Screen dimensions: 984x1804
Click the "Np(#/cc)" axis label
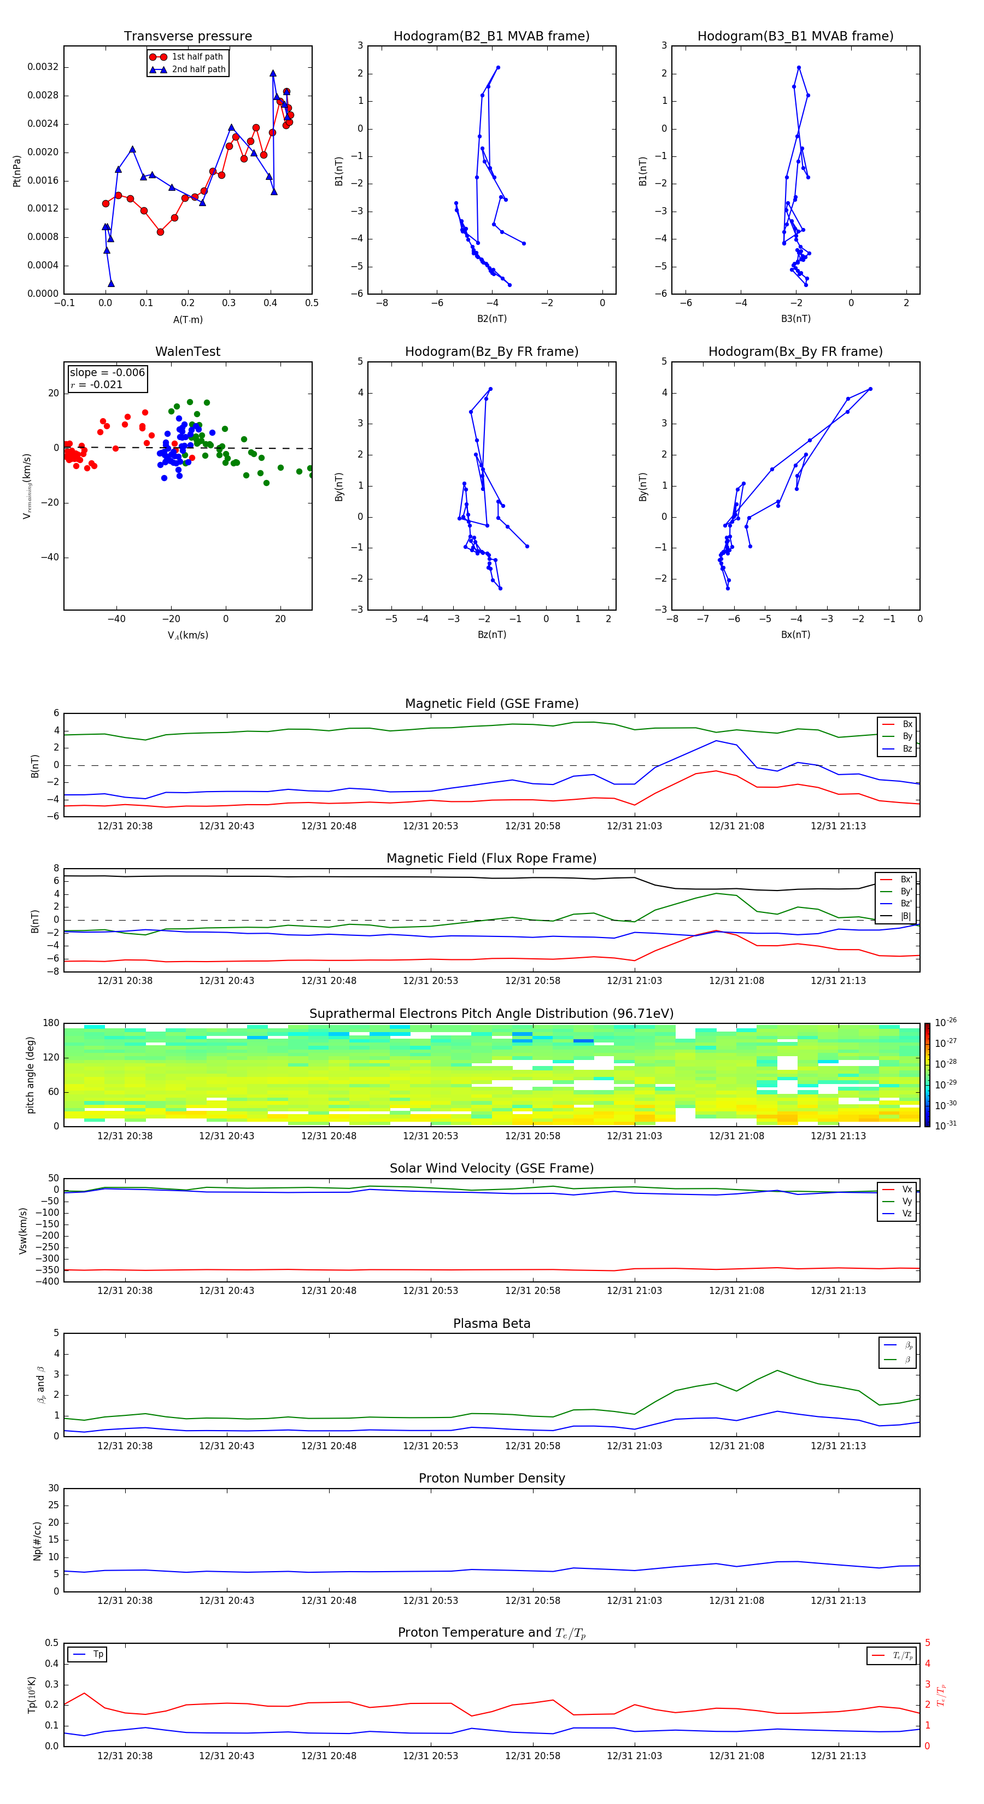point(37,1541)
